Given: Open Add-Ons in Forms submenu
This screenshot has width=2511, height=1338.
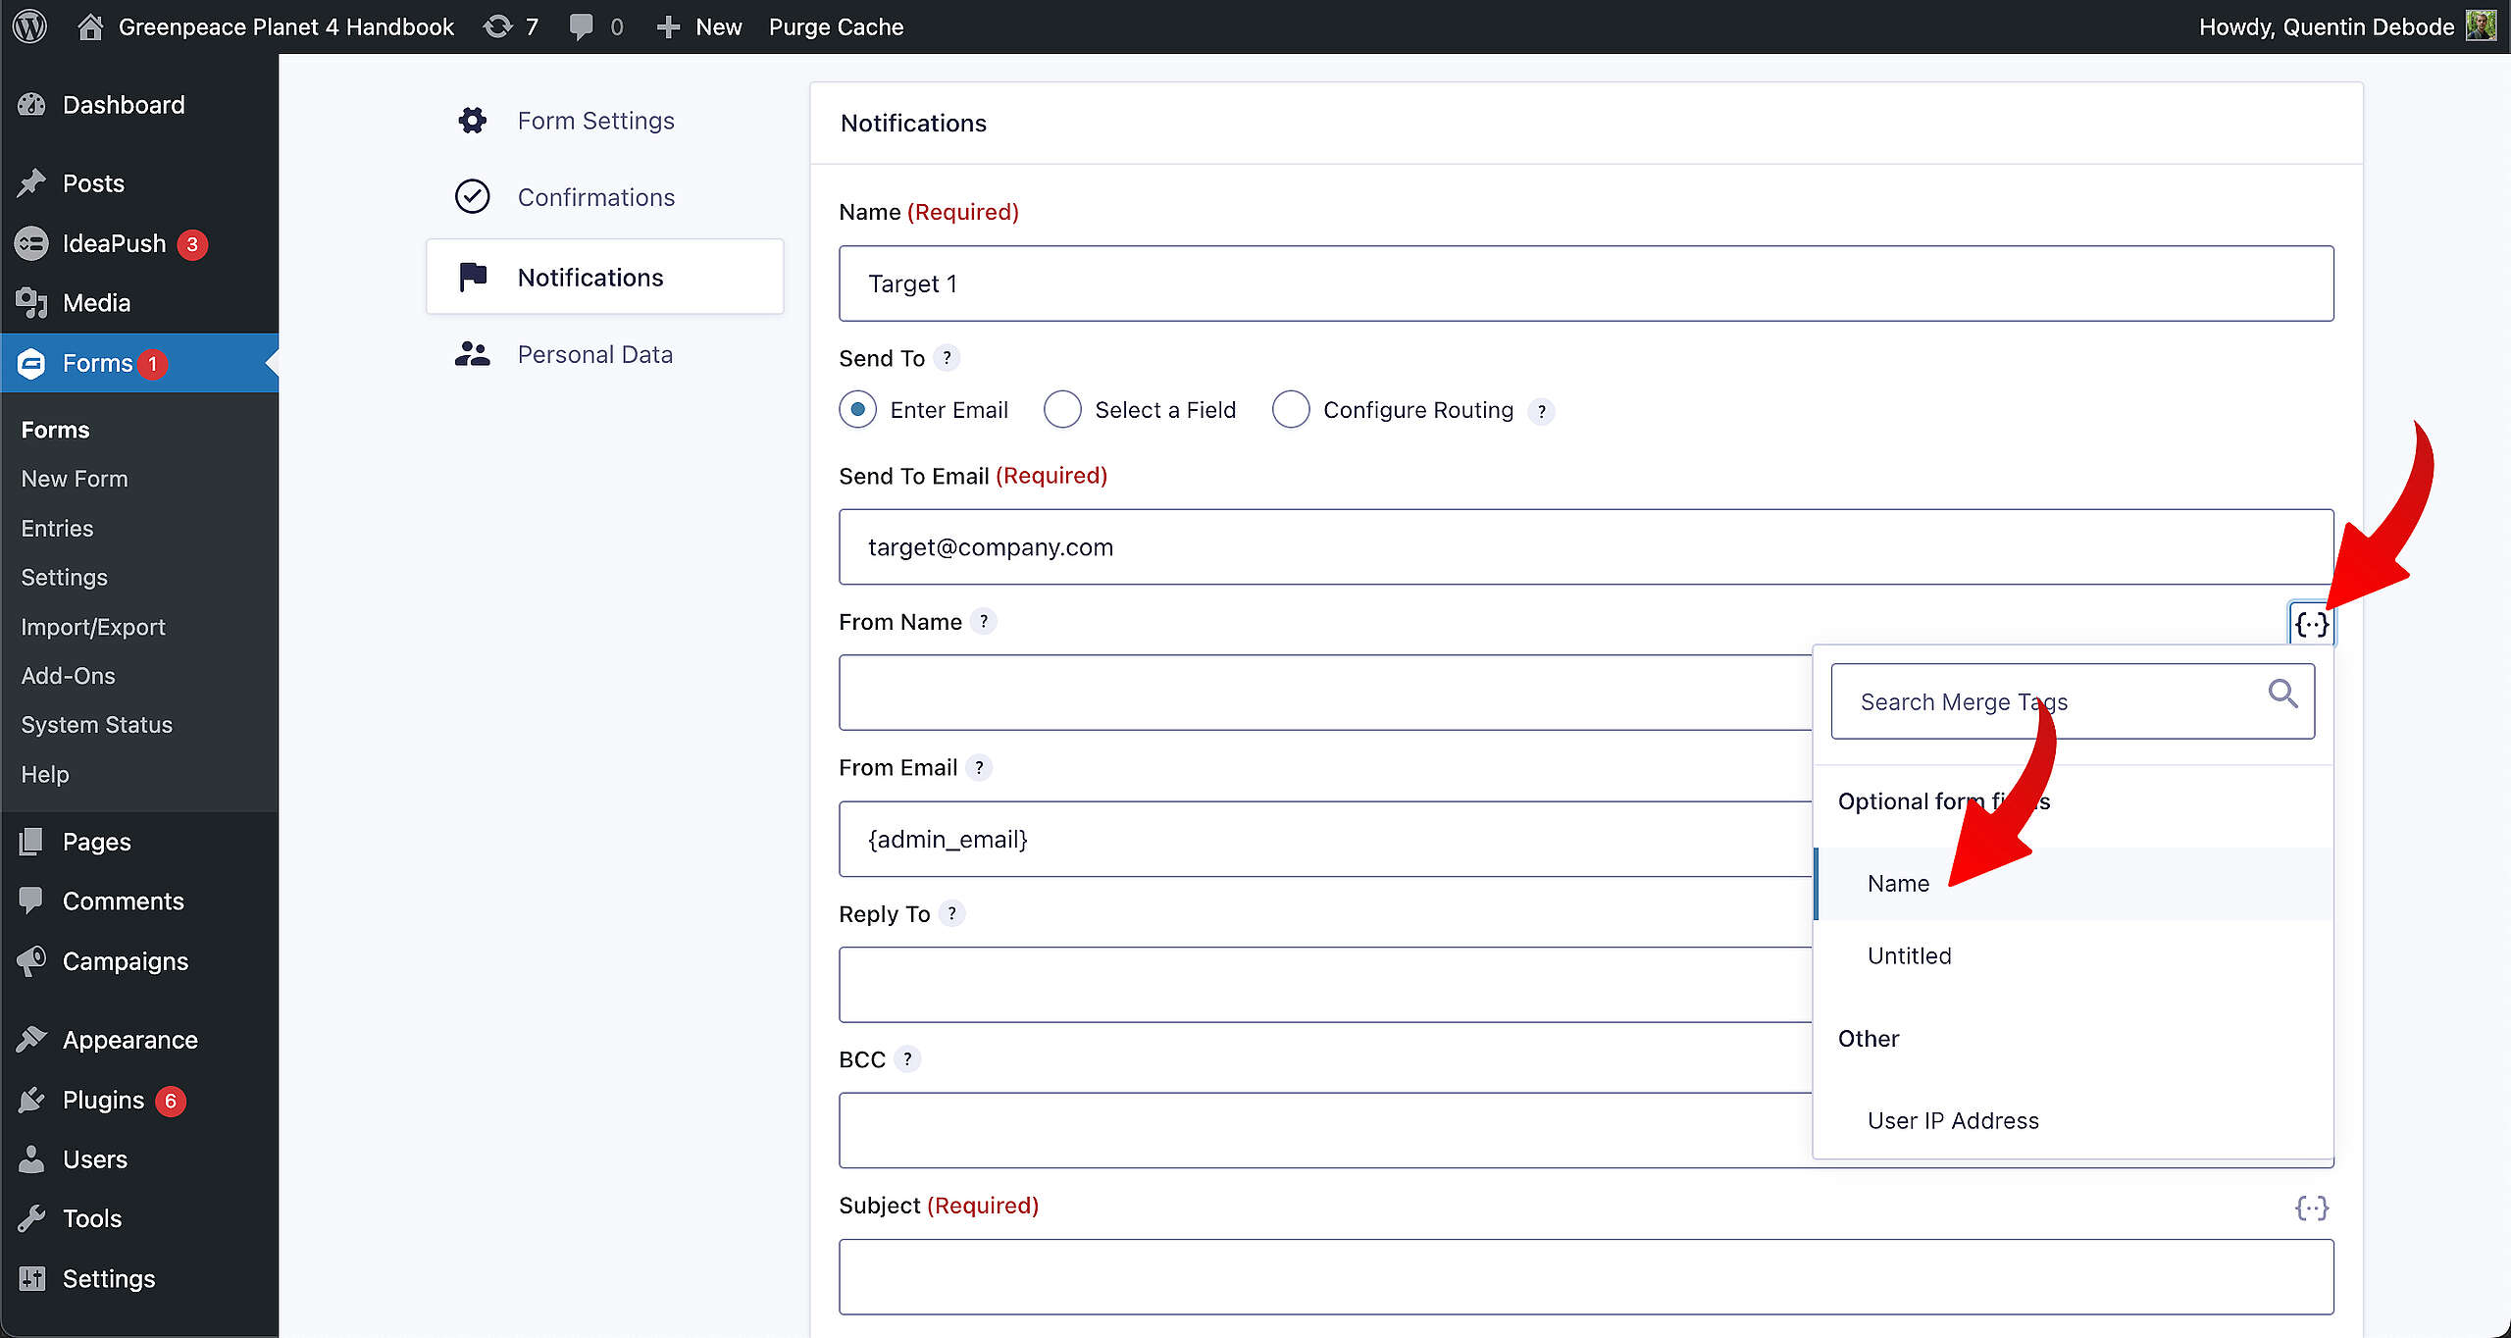Looking at the screenshot, I should click(x=68, y=676).
